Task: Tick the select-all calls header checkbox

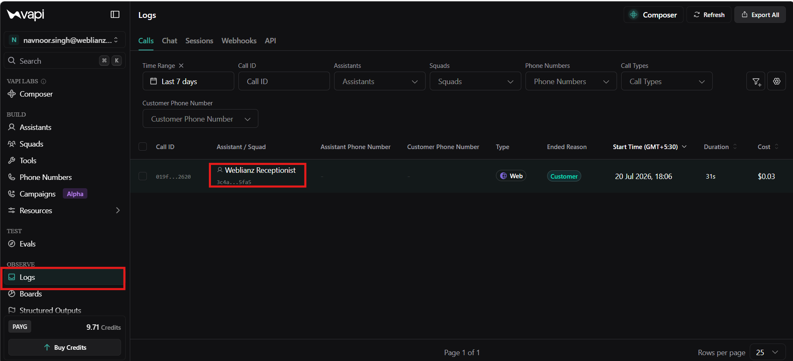Action: 143,147
